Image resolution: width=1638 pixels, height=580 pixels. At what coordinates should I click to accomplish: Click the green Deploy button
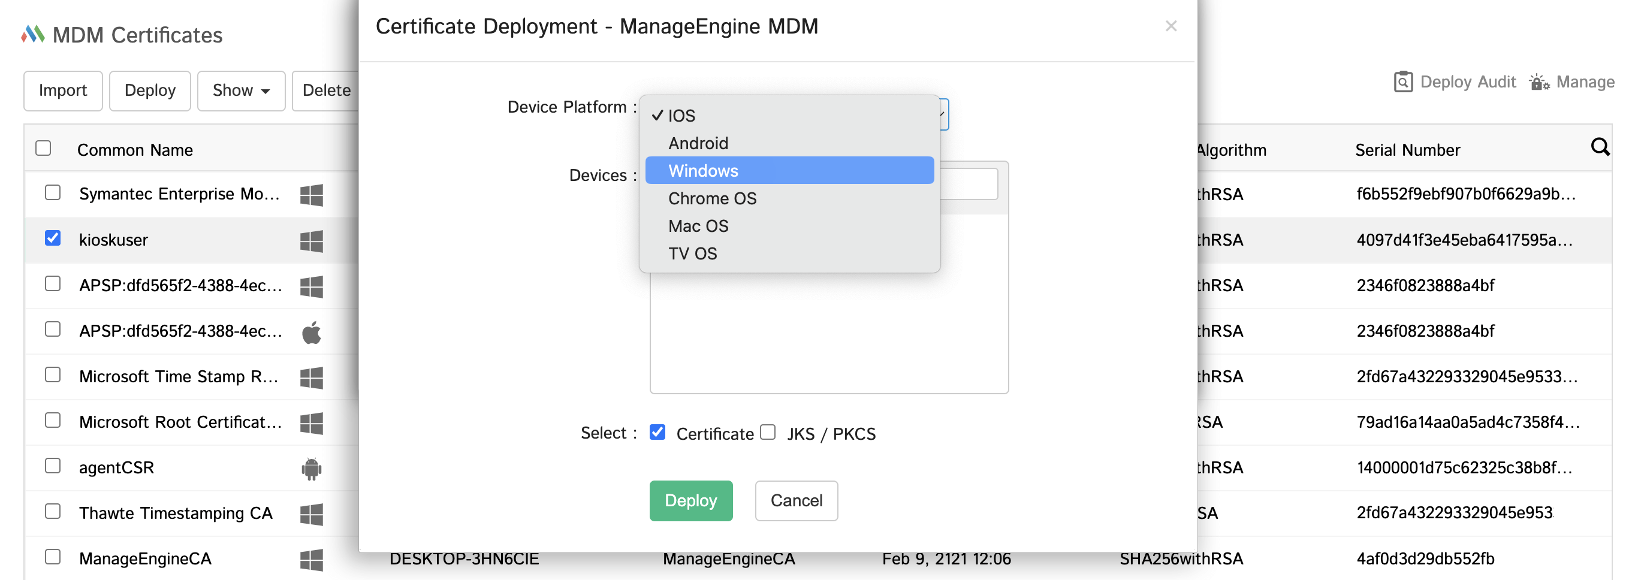click(690, 500)
